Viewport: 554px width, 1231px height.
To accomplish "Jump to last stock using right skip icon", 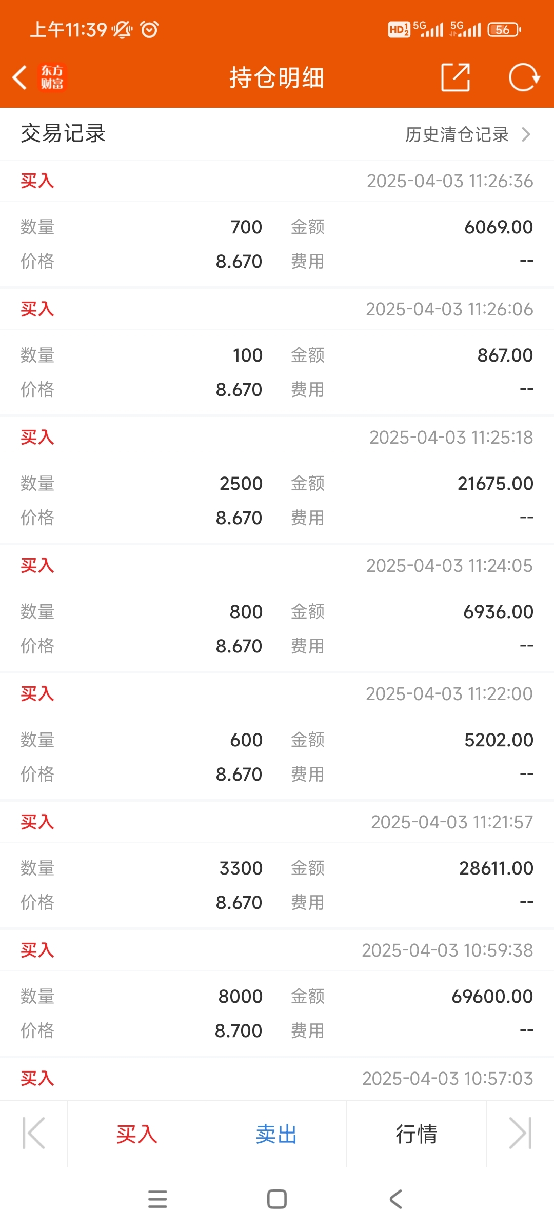I will (x=520, y=1133).
